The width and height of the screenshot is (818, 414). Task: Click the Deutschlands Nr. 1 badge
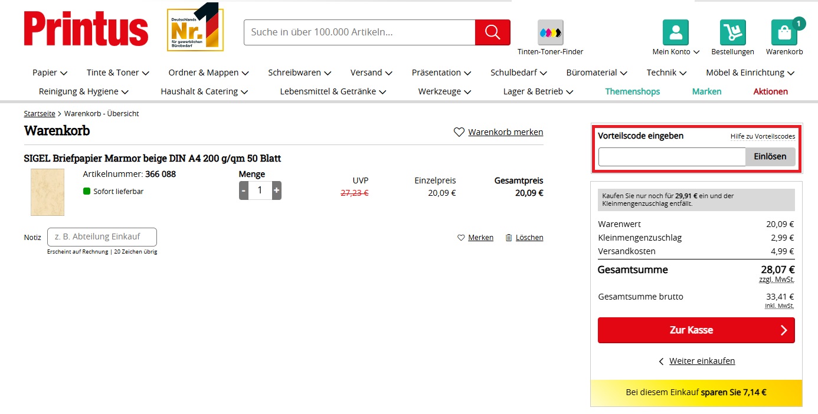tap(195, 29)
